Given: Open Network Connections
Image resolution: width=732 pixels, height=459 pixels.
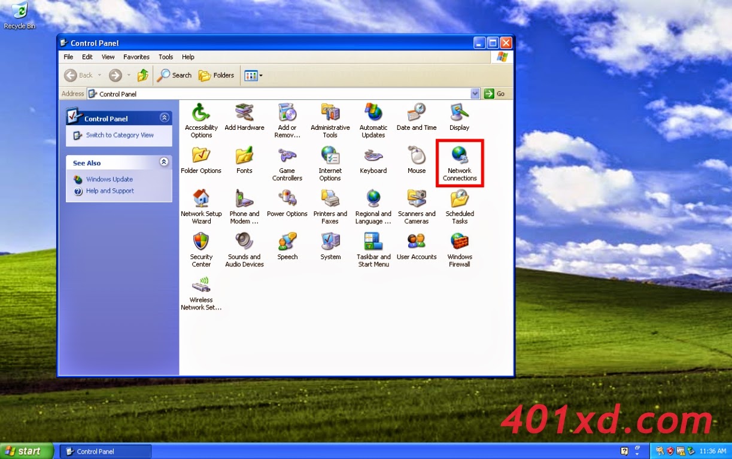Looking at the screenshot, I should [x=460, y=163].
